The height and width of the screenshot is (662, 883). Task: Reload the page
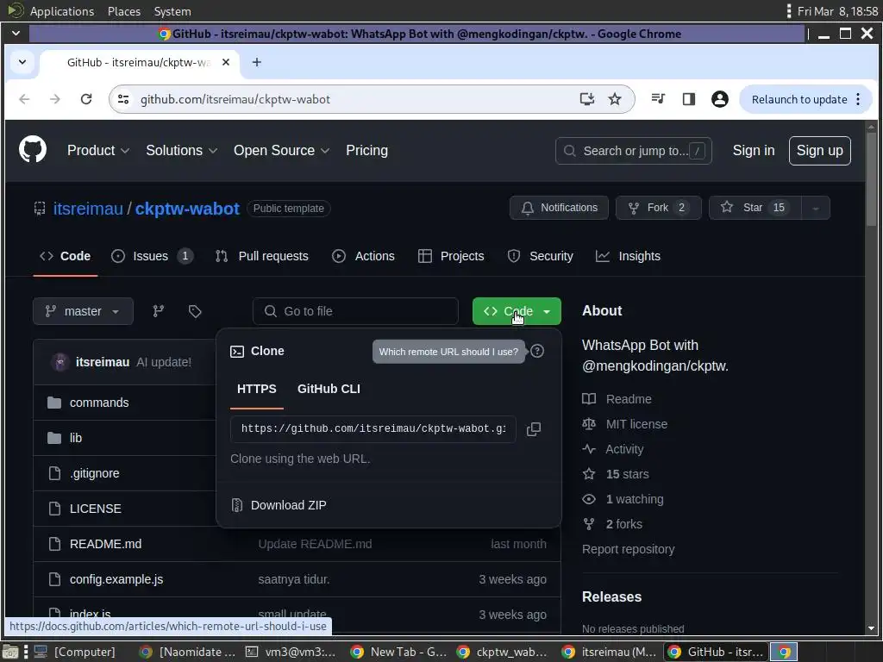click(x=86, y=99)
